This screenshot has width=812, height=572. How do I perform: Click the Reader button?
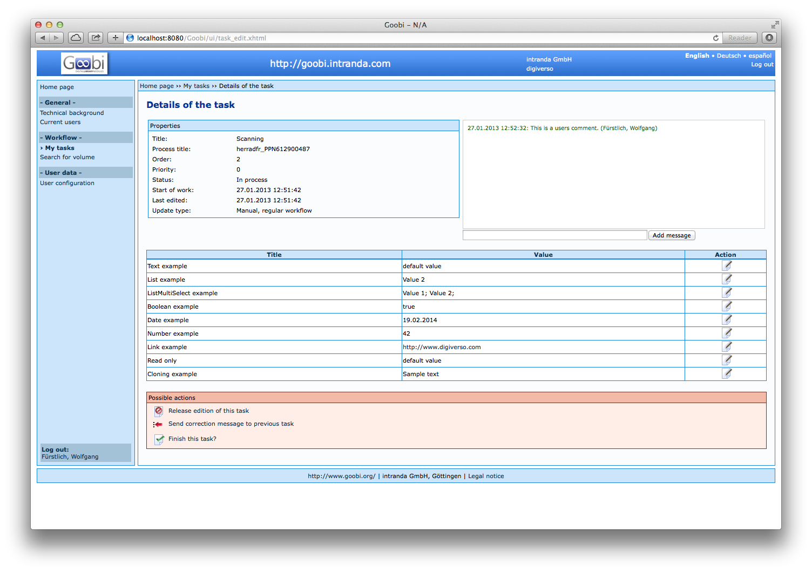[x=740, y=38]
